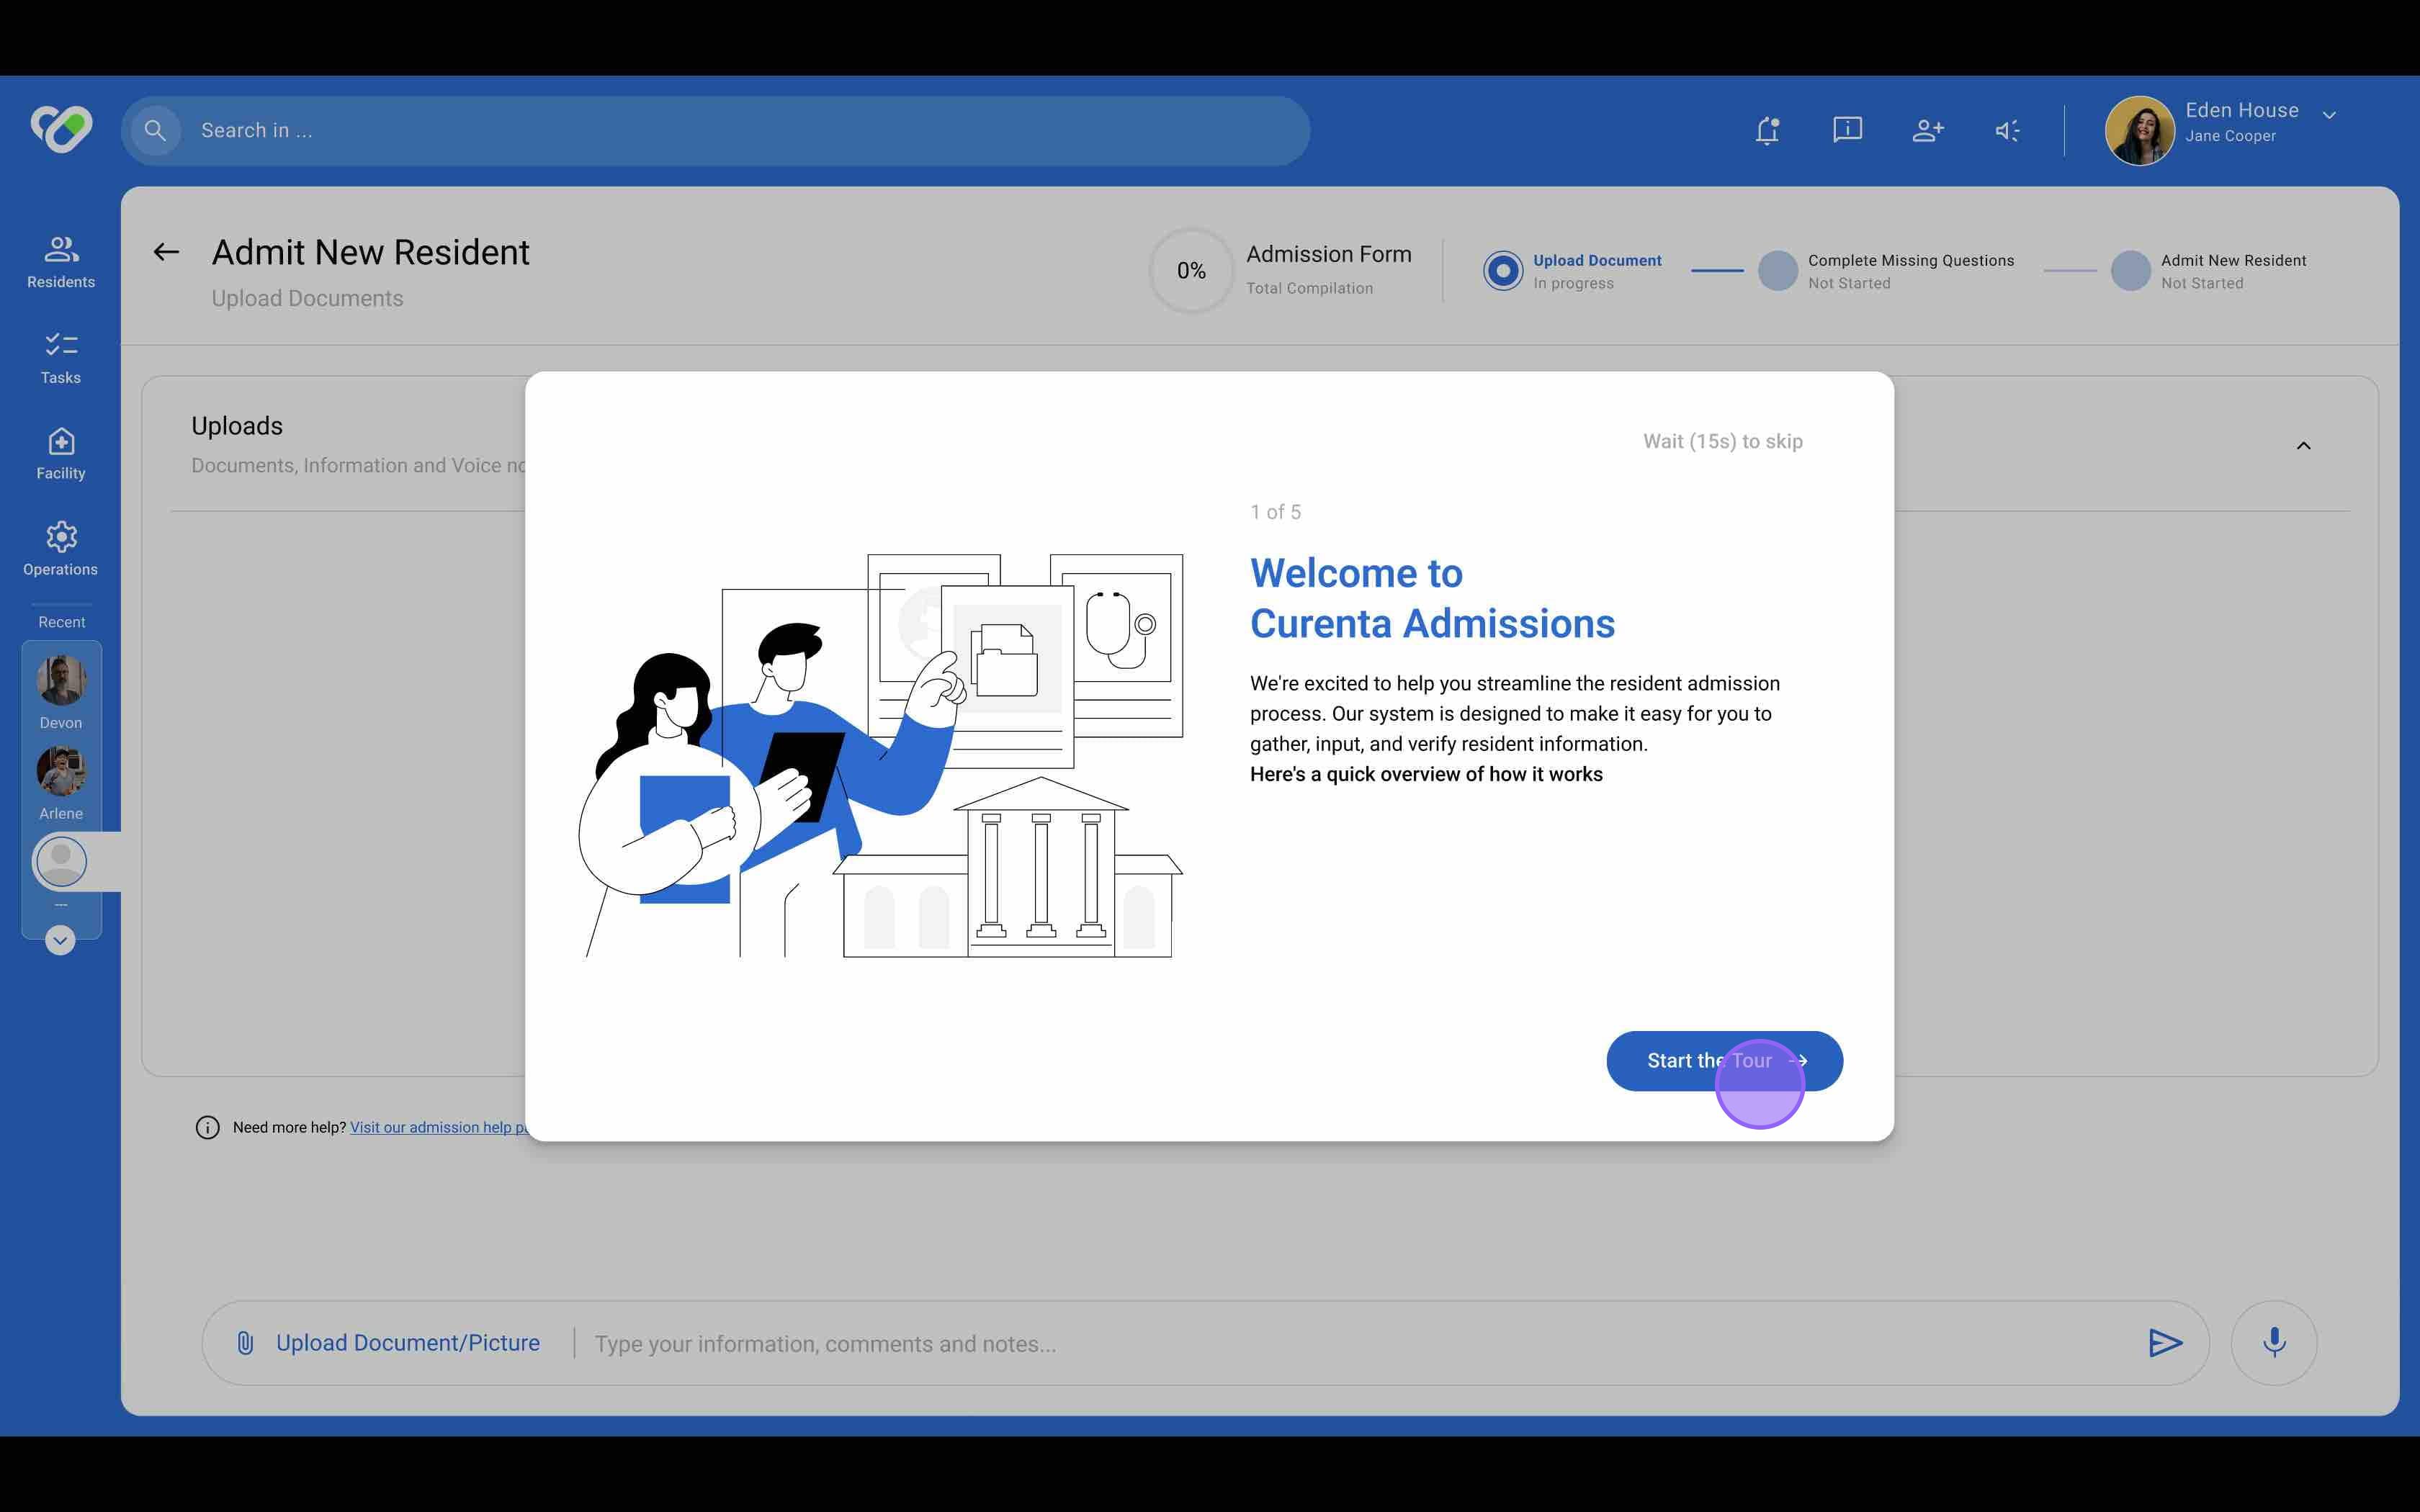
Task: Click the paperclip attachment icon
Action: click(x=245, y=1343)
